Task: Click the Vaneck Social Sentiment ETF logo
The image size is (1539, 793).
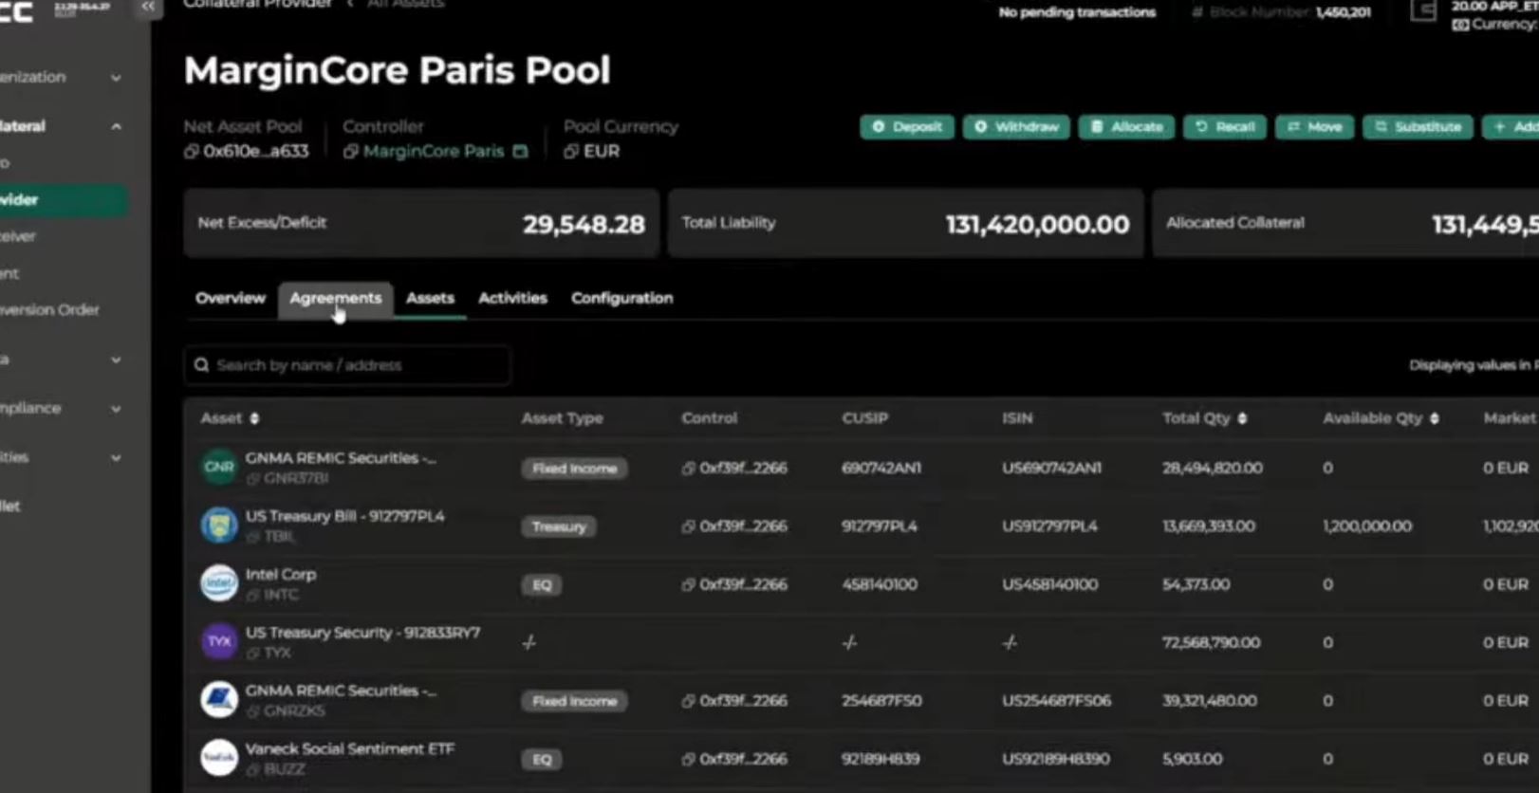Action: [219, 758]
